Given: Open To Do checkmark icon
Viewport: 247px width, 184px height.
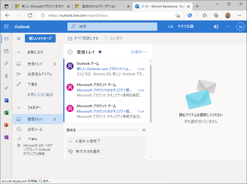Looking at the screenshot, I should pyautogui.click(x=6, y=88).
